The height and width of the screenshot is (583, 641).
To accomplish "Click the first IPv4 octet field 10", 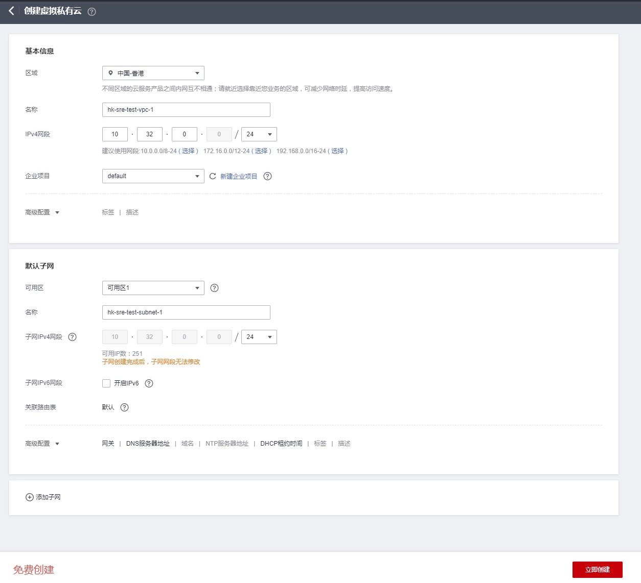I will pos(115,134).
